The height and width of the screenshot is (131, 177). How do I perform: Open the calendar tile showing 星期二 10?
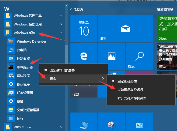pyautogui.click(x=84, y=28)
